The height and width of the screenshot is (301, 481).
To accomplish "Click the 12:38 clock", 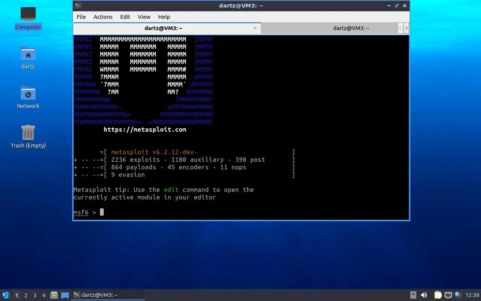I will click(x=472, y=295).
